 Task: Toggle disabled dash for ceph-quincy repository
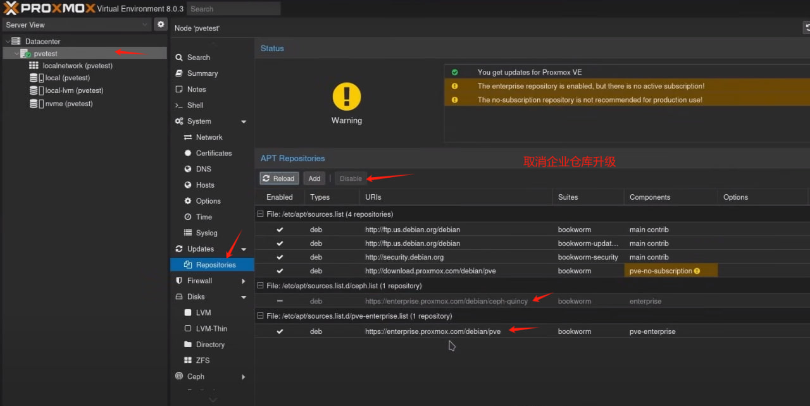click(x=280, y=302)
